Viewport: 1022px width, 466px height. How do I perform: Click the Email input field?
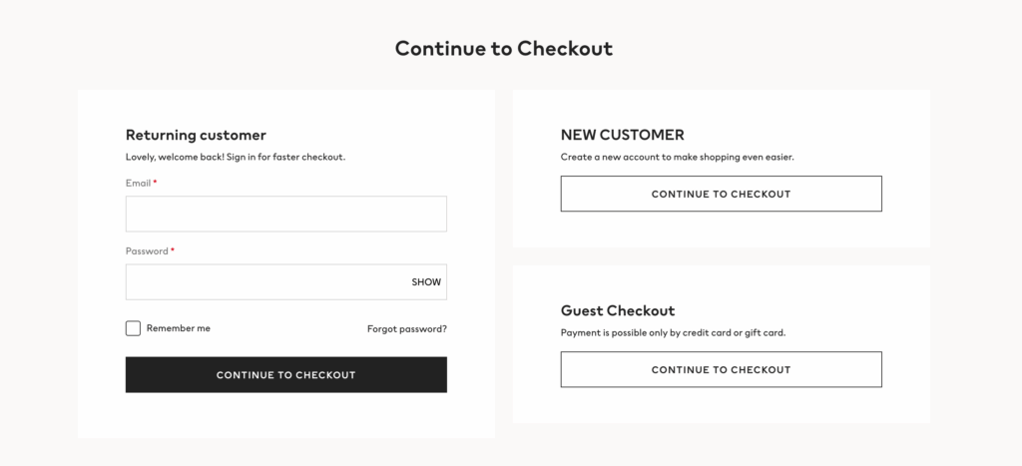285,214
